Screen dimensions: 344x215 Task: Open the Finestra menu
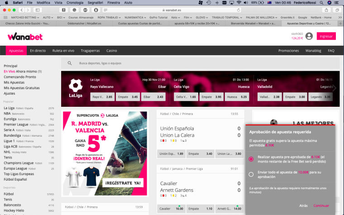114,3
